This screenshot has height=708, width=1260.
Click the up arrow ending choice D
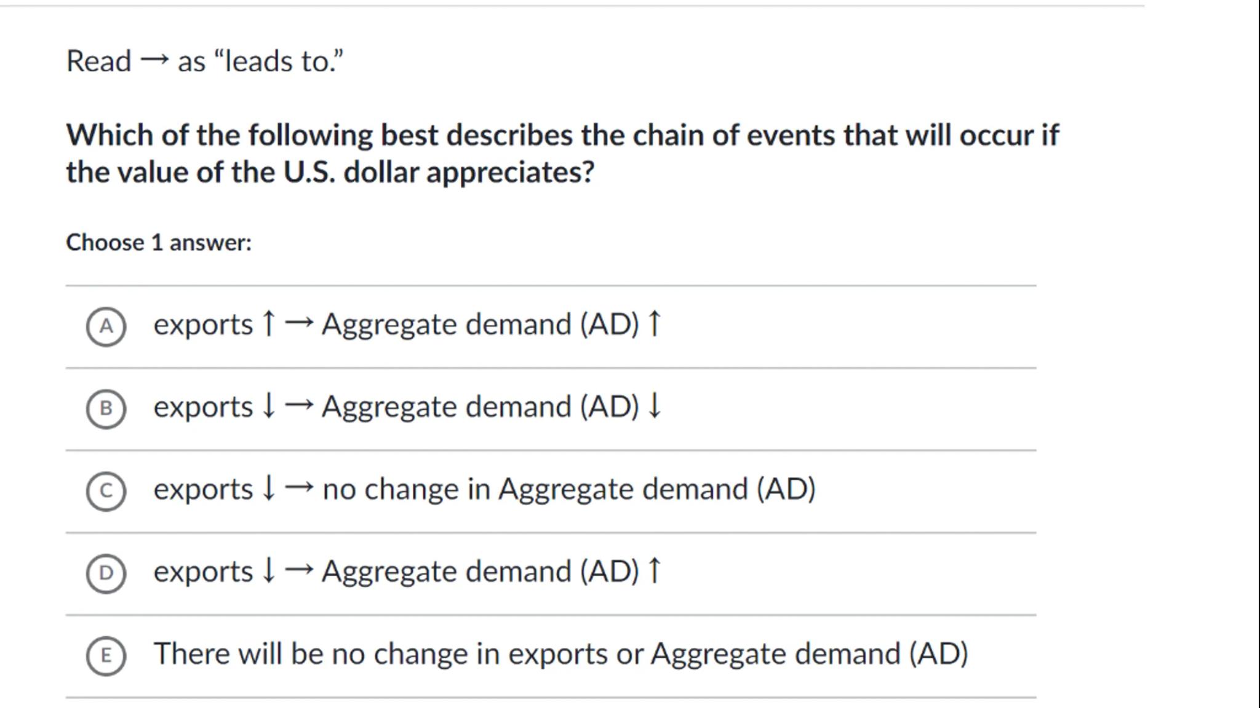point(655,571)
